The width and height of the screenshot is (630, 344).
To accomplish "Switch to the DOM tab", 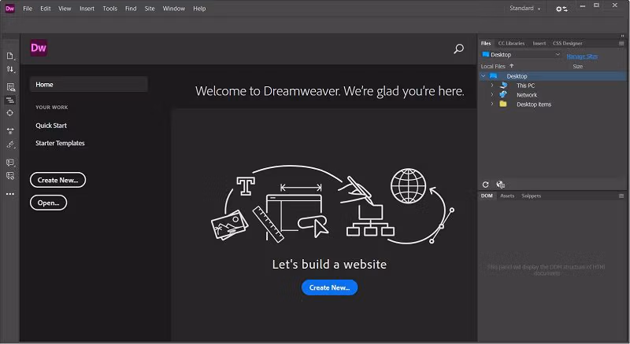I will coord(487,196).
